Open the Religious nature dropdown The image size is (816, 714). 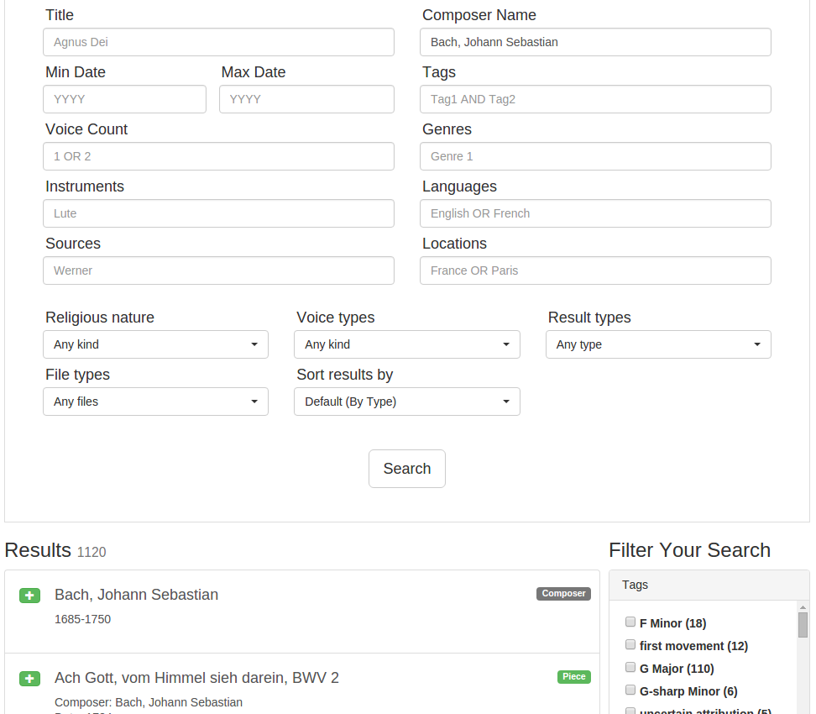coord(155,344)
